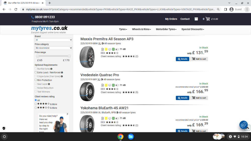Open the Price category dropdown
251x141 pixels.
click(53, 48)
